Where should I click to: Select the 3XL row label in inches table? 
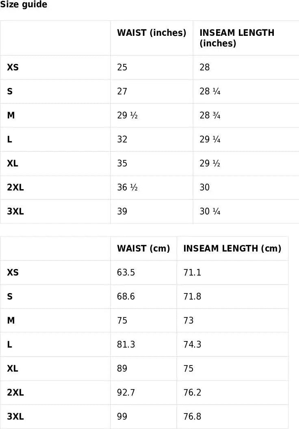point(15,211)
